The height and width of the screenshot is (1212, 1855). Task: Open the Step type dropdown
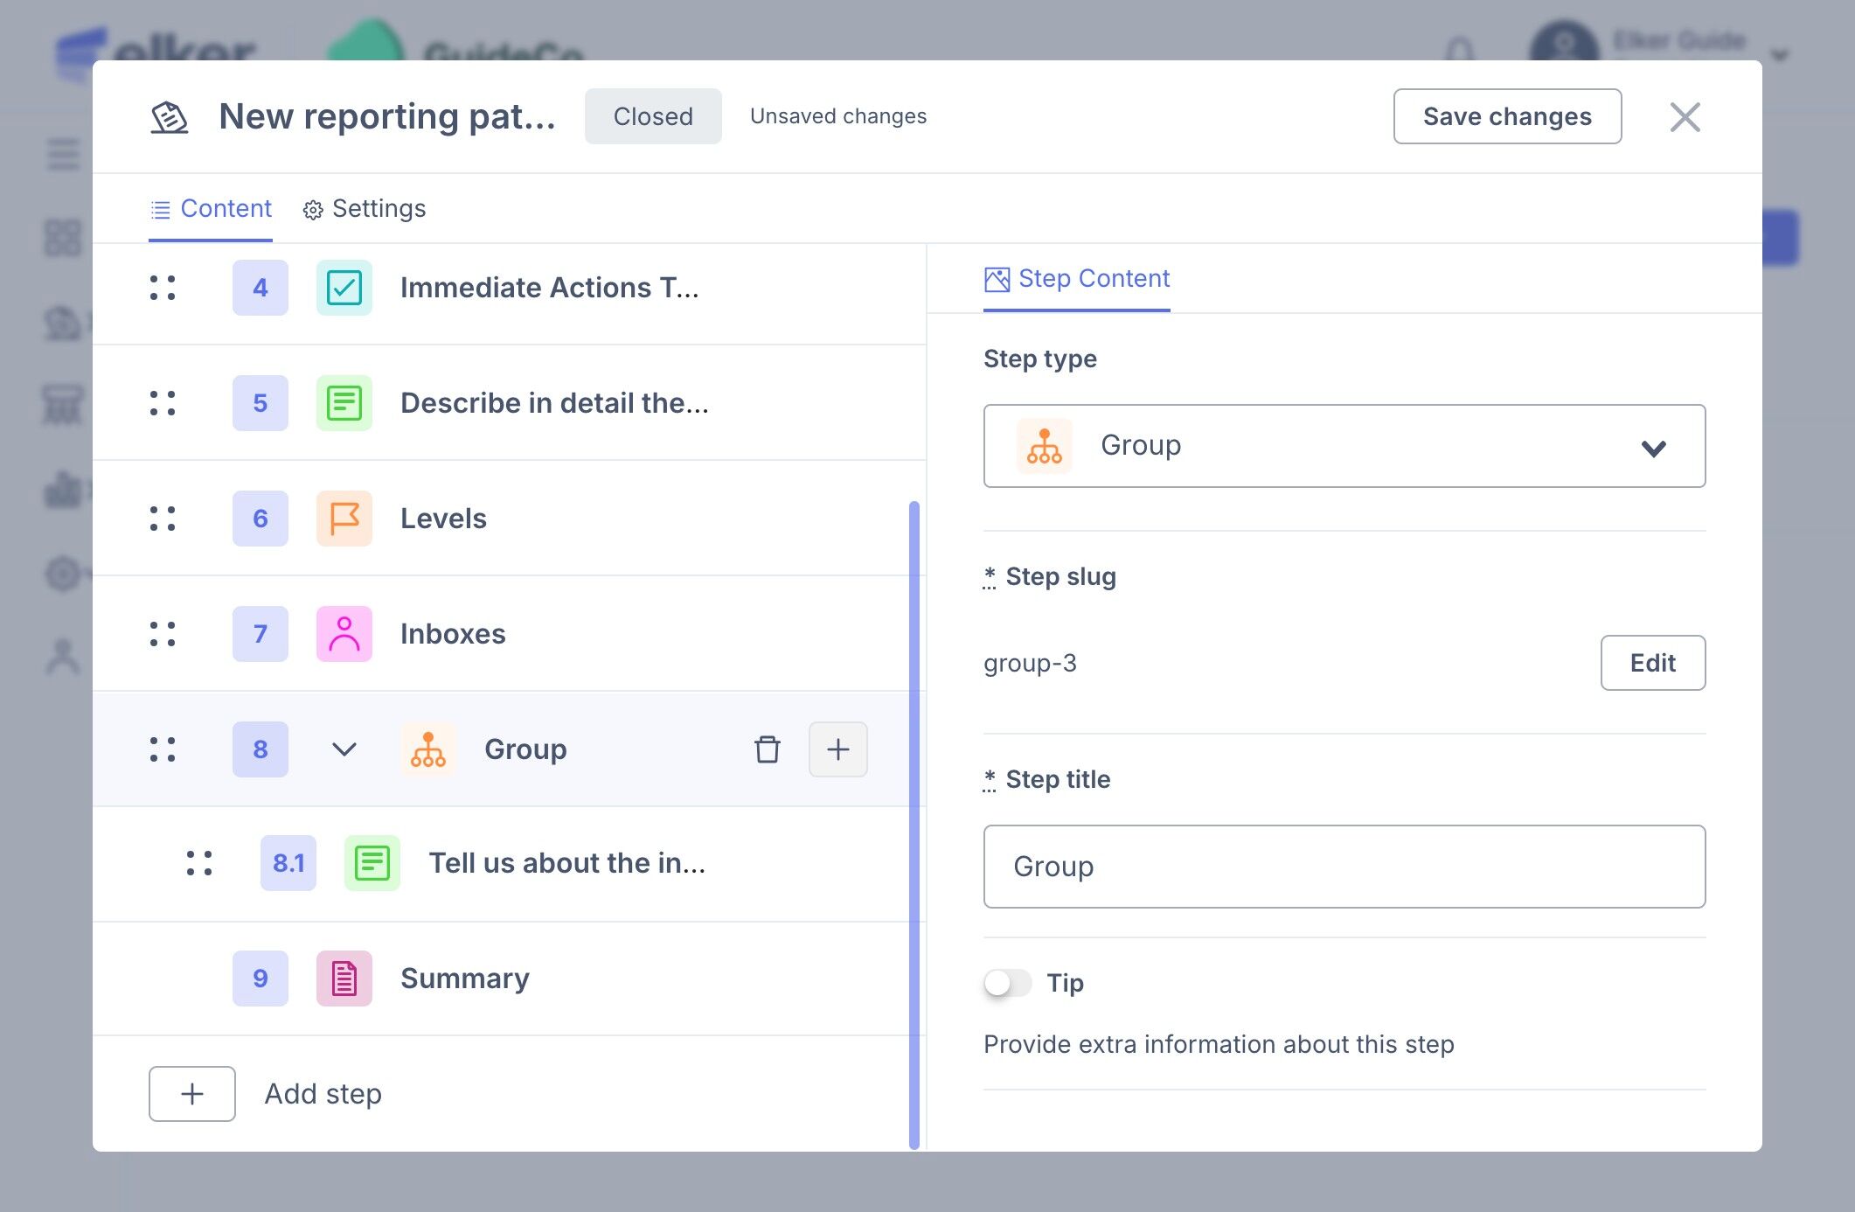[1343, 446]
